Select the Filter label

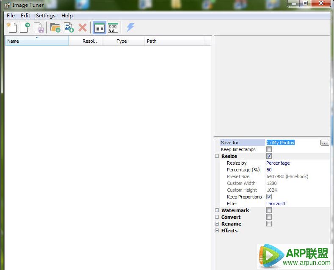click(232, 204)
